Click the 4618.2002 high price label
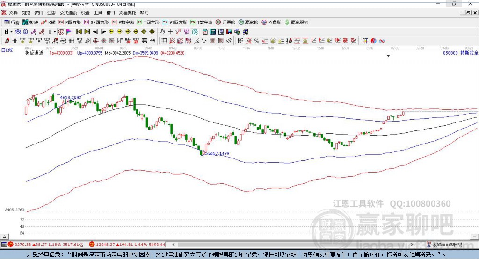479x259 pixels. 71,97
